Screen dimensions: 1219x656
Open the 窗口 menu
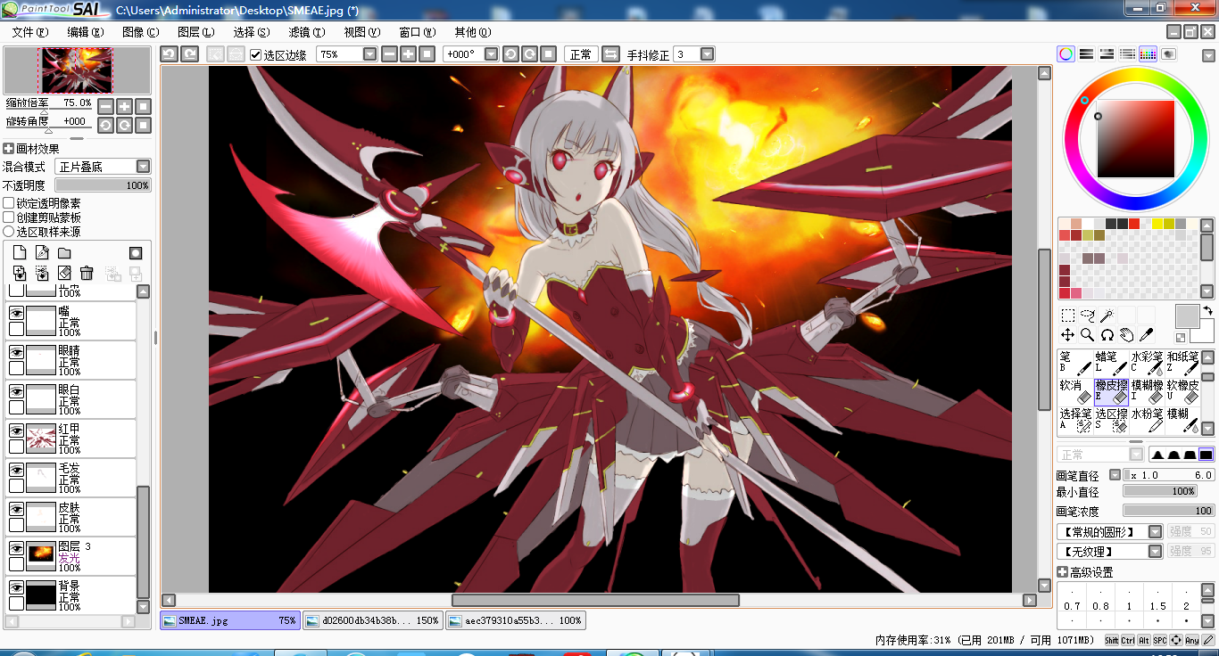[x=417, y=32]
